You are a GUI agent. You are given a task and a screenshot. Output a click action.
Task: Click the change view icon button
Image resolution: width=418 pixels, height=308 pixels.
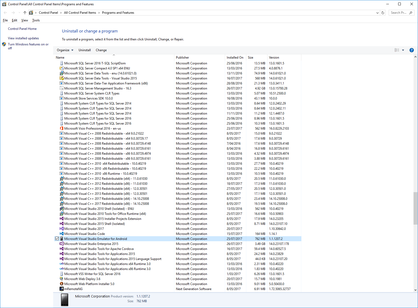point(397,50)
